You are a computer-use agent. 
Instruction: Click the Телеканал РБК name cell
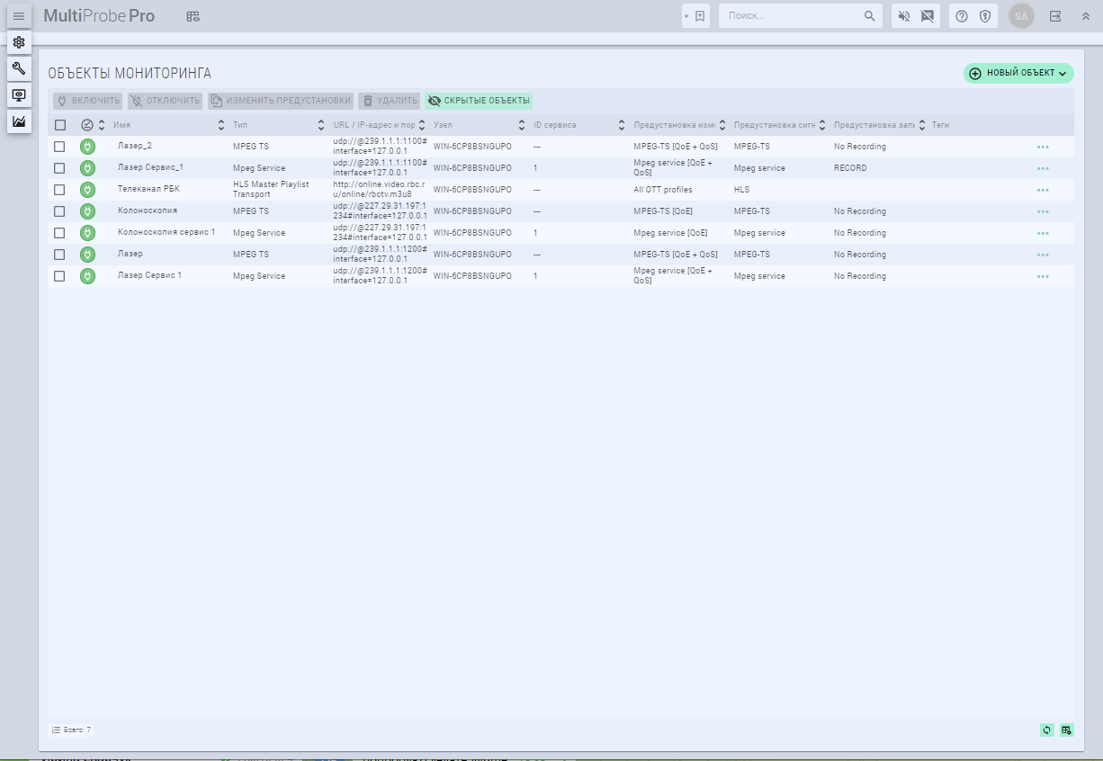coord(148,190)
